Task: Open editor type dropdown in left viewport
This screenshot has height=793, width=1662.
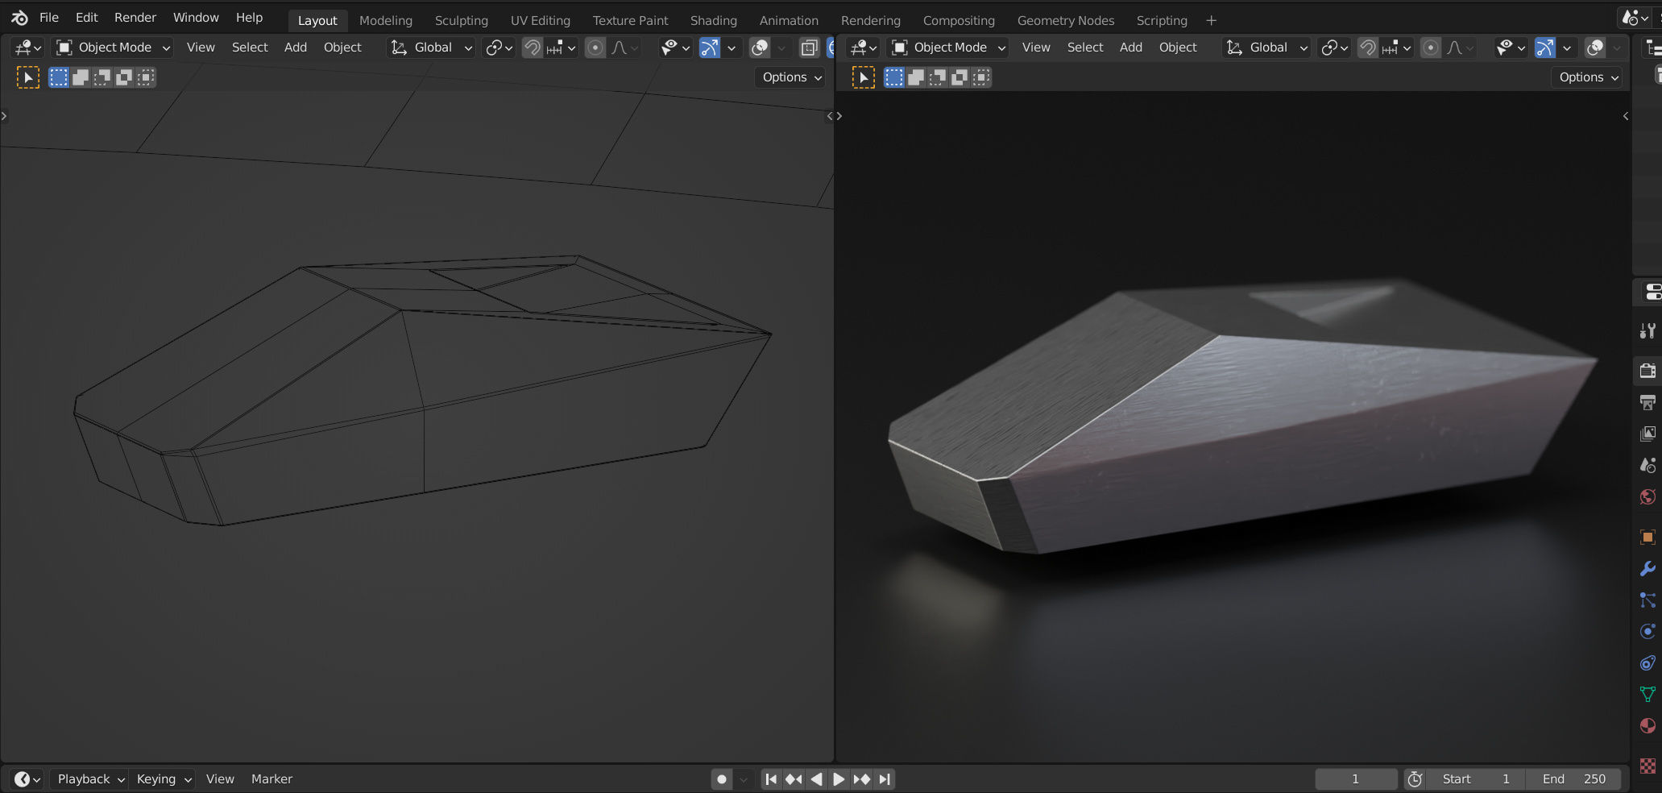Action: click(x=28, y=48)
